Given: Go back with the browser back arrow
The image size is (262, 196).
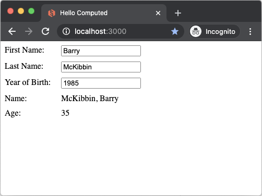Looking at the screenshot, I should (x=12, y=31).
